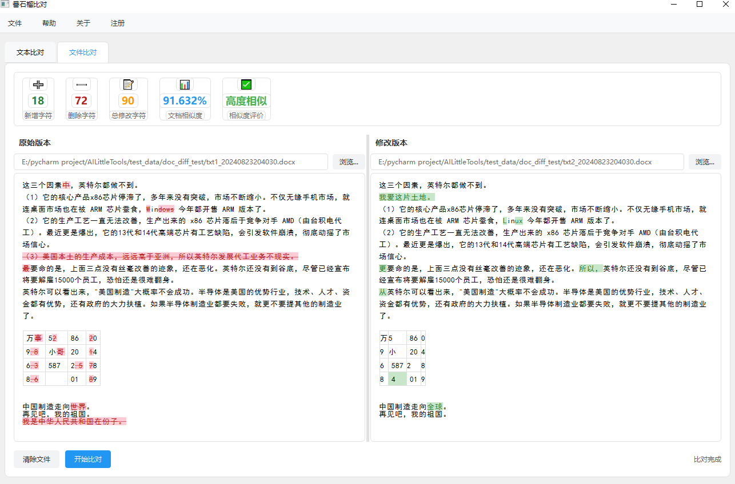Click the added characters count 18
This screenshot has width=735, height=484.
pos(38,101)
